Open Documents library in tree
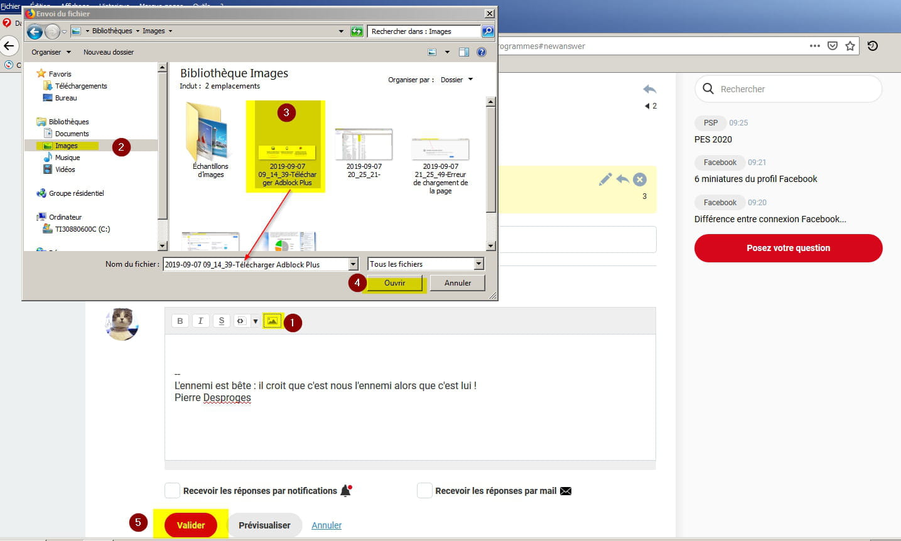The height and width of the screenshot is (541, 901). [67, 134]
